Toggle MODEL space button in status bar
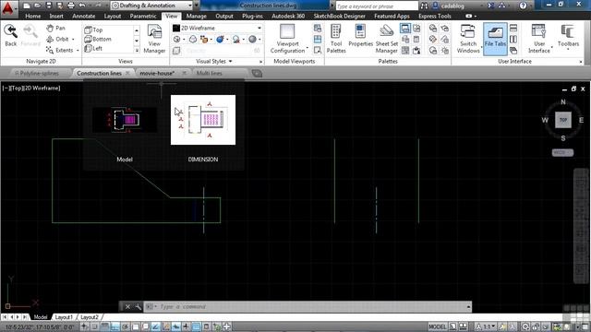Screen dimensions: 591x332 [437, 326]
